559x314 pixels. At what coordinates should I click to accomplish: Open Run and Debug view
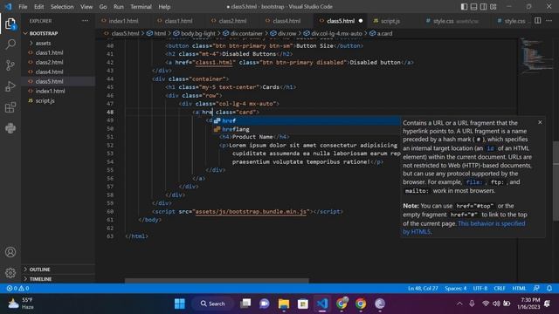(10, 86)
